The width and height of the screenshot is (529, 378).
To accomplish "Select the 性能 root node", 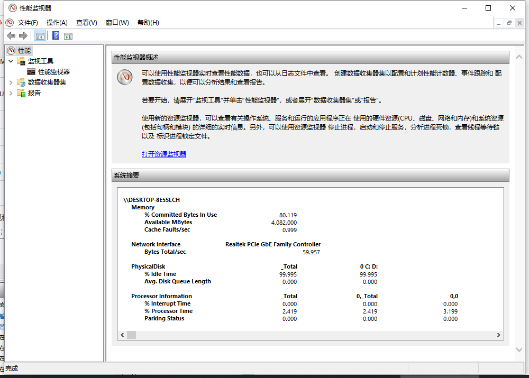I will 24,50.
